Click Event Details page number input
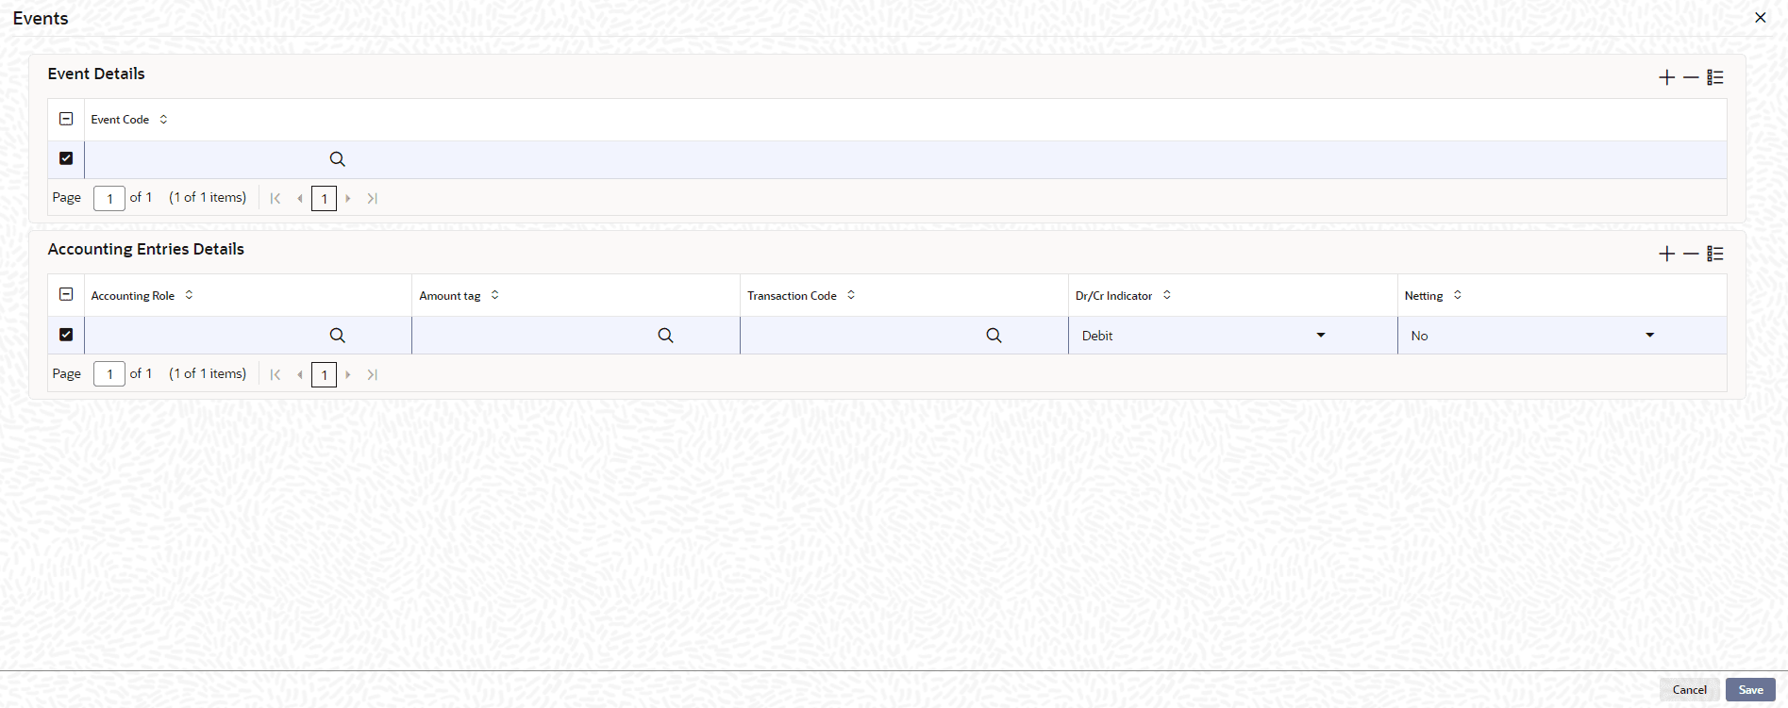Screen dimensions: 1788x708 click(109, 198)
